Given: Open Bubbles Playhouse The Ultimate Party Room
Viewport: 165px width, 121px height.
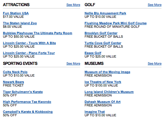Looking at the screenshot, I should 37,33.
